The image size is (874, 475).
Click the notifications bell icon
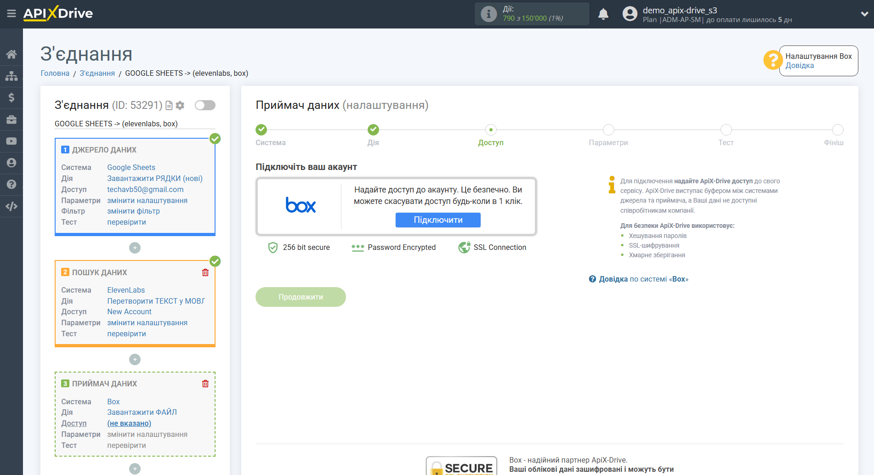(x=603, y=14)
